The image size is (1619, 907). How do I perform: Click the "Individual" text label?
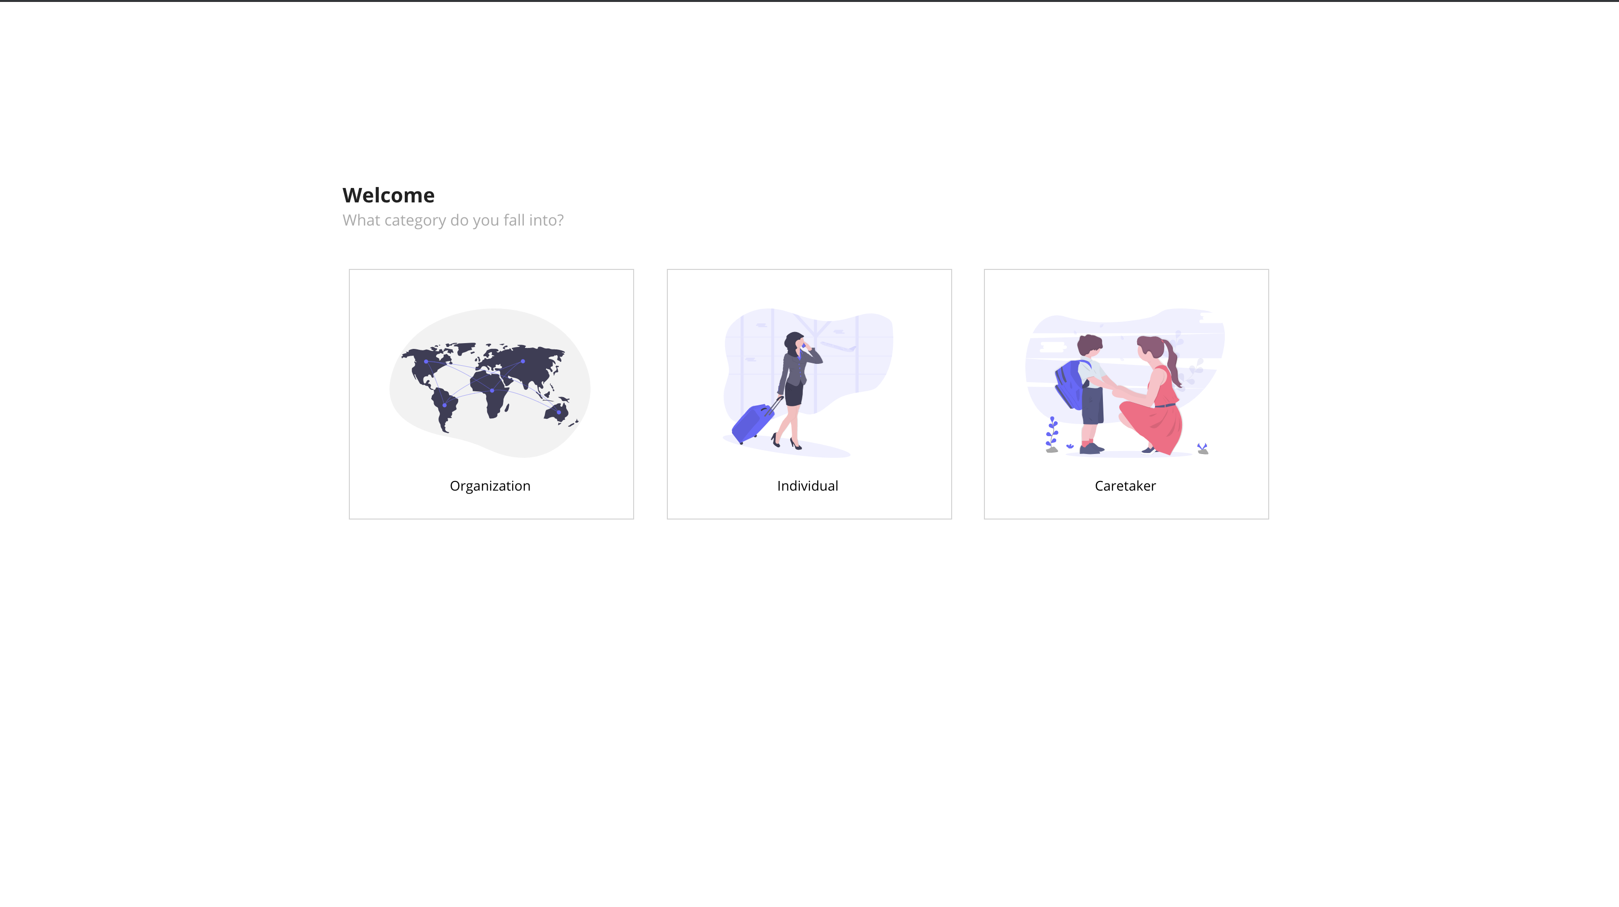click(807, 486)
